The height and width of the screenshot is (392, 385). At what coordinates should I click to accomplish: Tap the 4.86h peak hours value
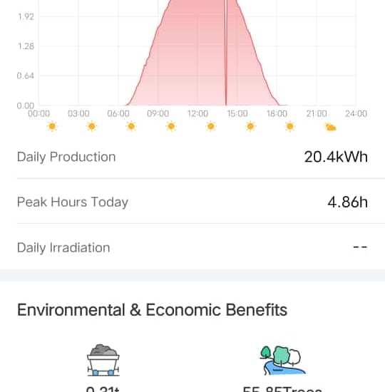pyautogui.click(x=347, y=202)
